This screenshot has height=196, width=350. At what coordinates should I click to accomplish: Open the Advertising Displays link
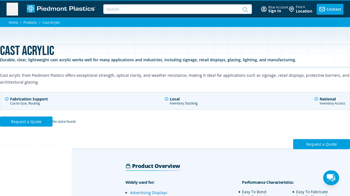[x=148, y=193]
